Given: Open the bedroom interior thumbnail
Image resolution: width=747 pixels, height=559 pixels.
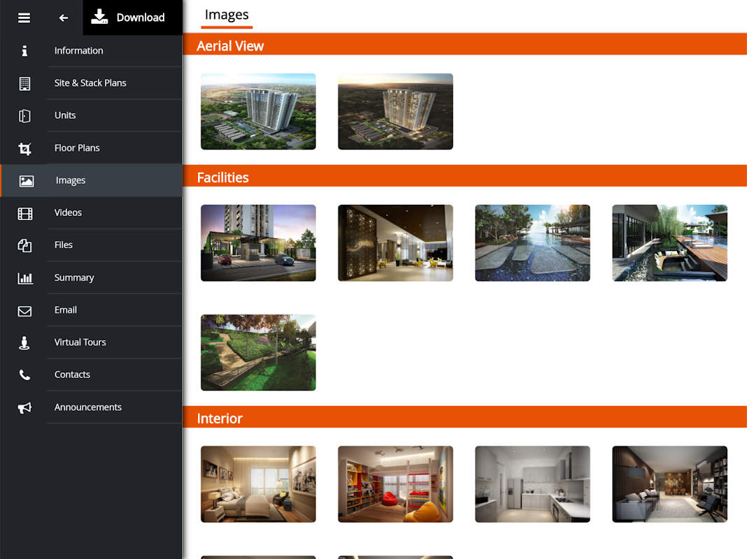Looking at the screenshot, I should (x=258, y=484).
